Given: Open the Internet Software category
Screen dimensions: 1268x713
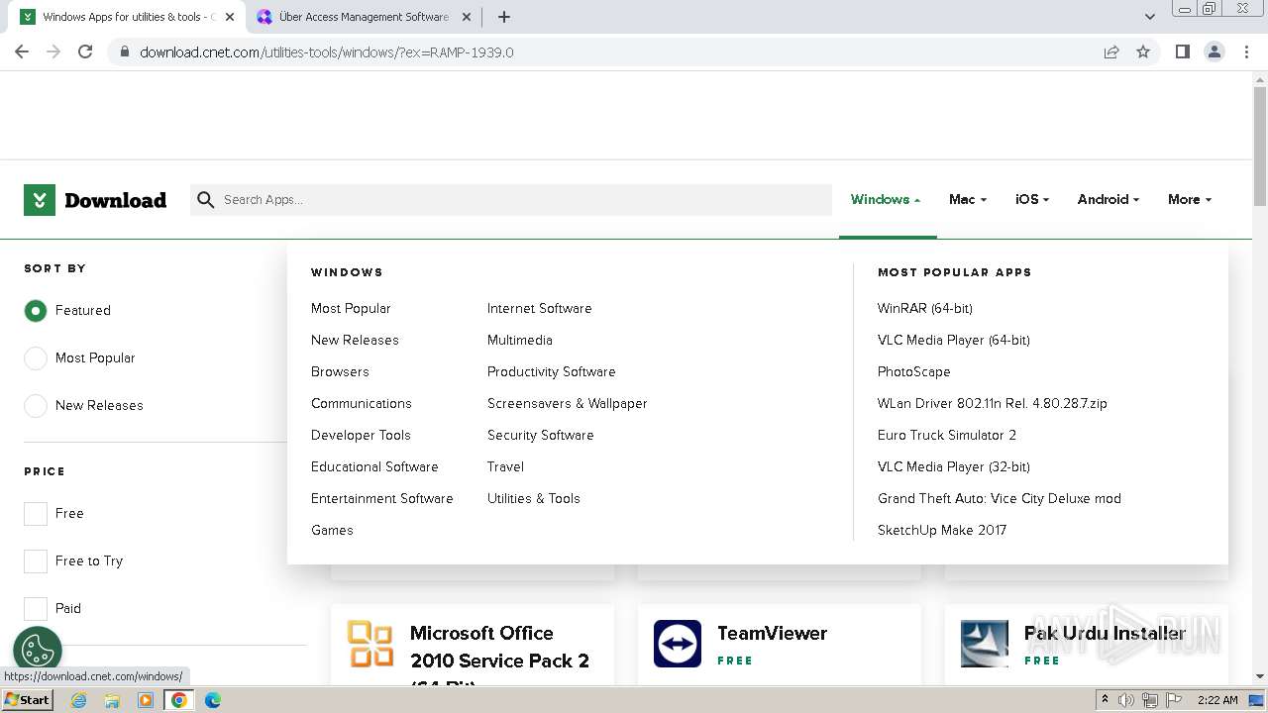Looking at the screenshot, I should click(x=540, y=308).
